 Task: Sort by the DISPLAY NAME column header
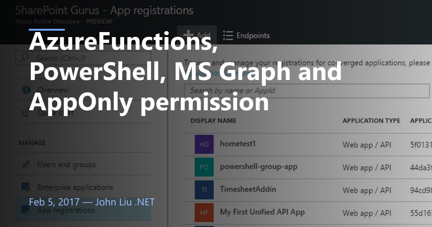tap(213, 121)
